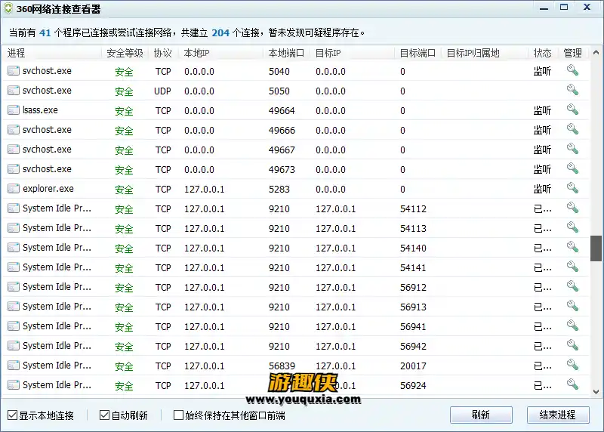This screenshot has width=604, height=432.
Task: Click manage icon for target port 56913 row
Action: click(x=572, y=306)
